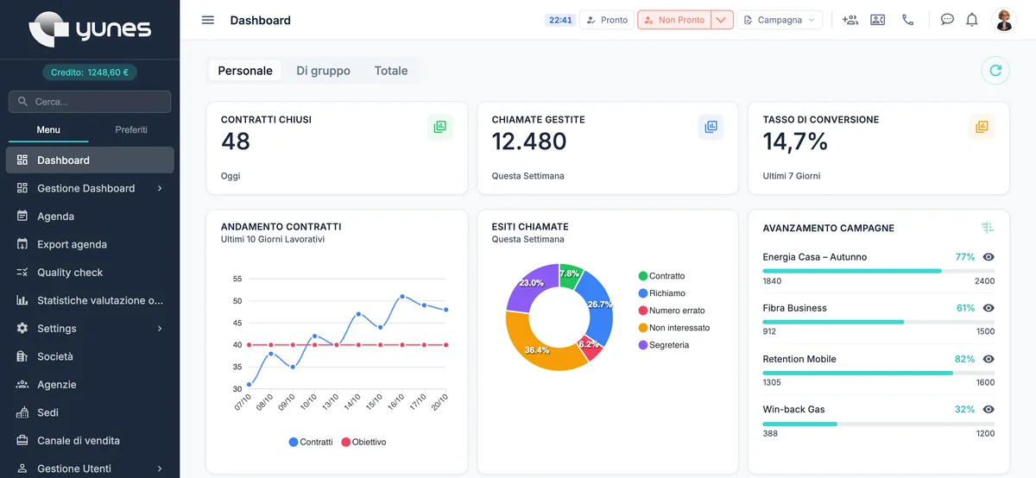This screenshot has width=1036, height=478.
Task: Open the Quality check link
Action: click(90, 272)
